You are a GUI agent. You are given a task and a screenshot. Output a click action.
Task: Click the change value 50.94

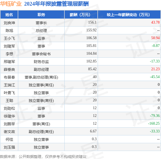coord(155,38)
